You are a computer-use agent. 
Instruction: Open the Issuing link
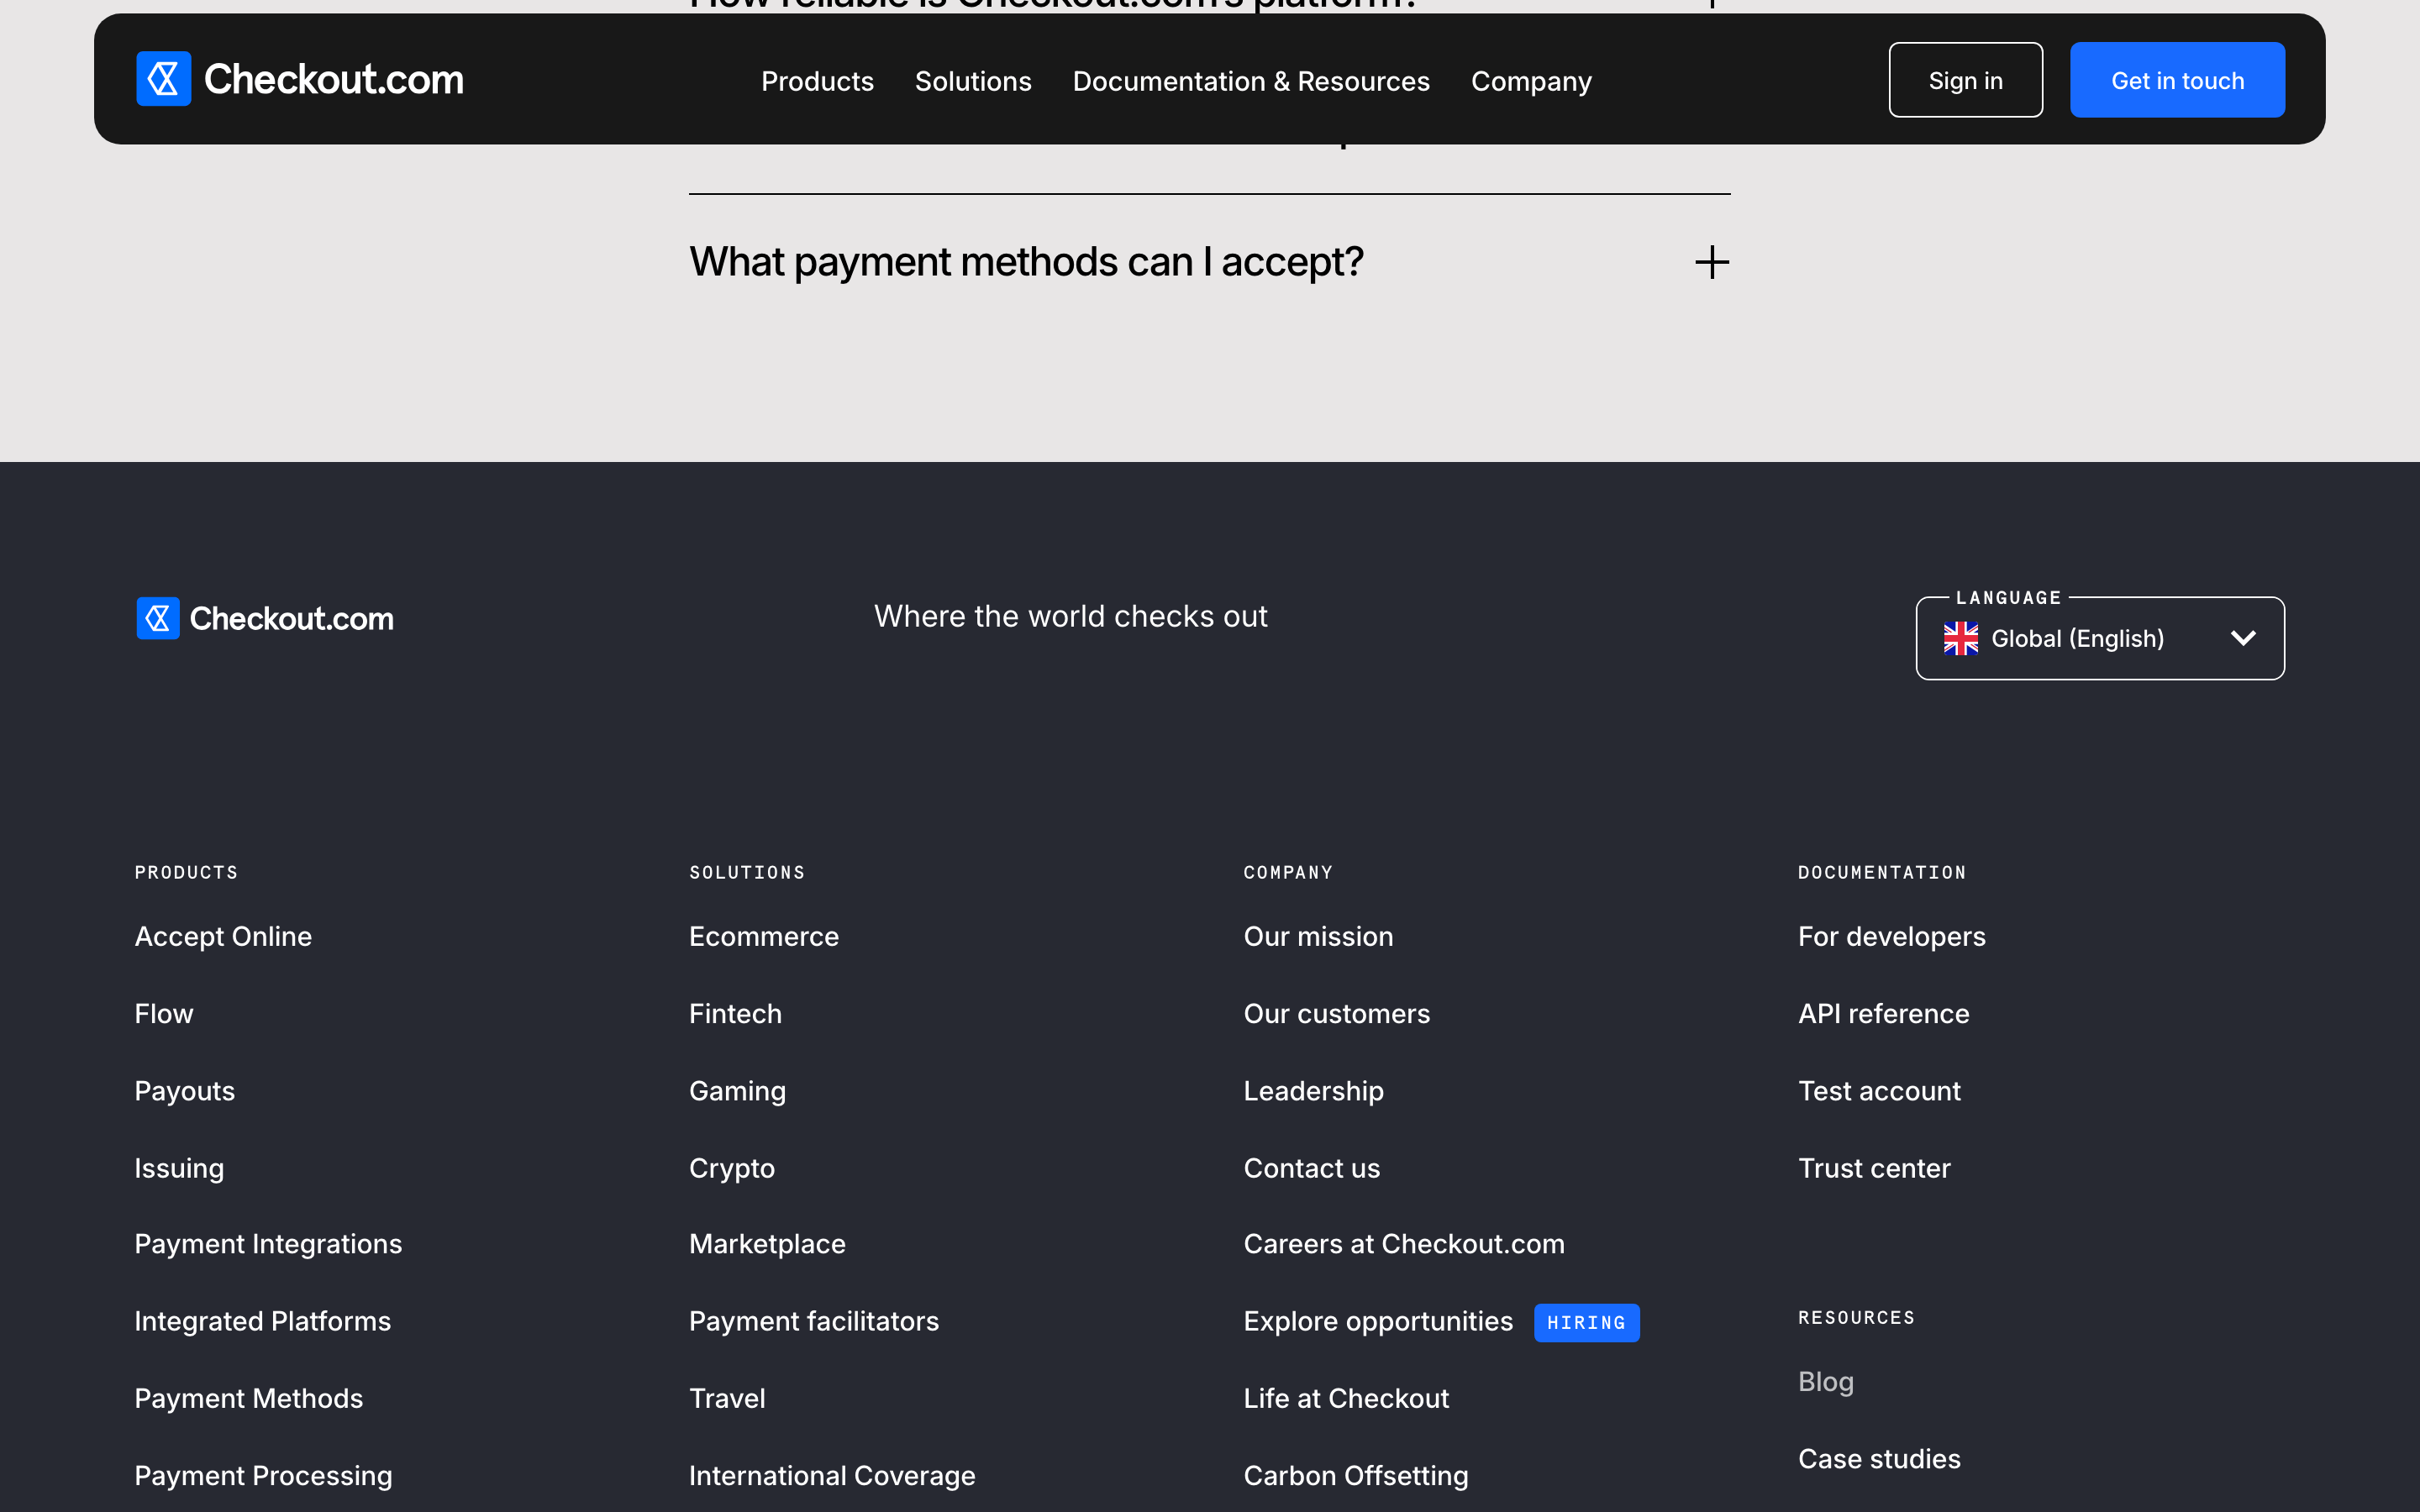point(179,1168)
